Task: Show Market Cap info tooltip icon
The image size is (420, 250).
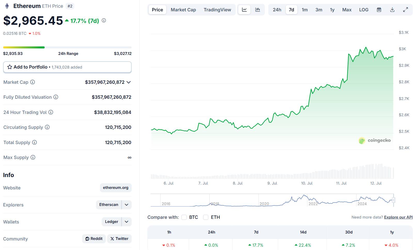Action: pos(33,82)
